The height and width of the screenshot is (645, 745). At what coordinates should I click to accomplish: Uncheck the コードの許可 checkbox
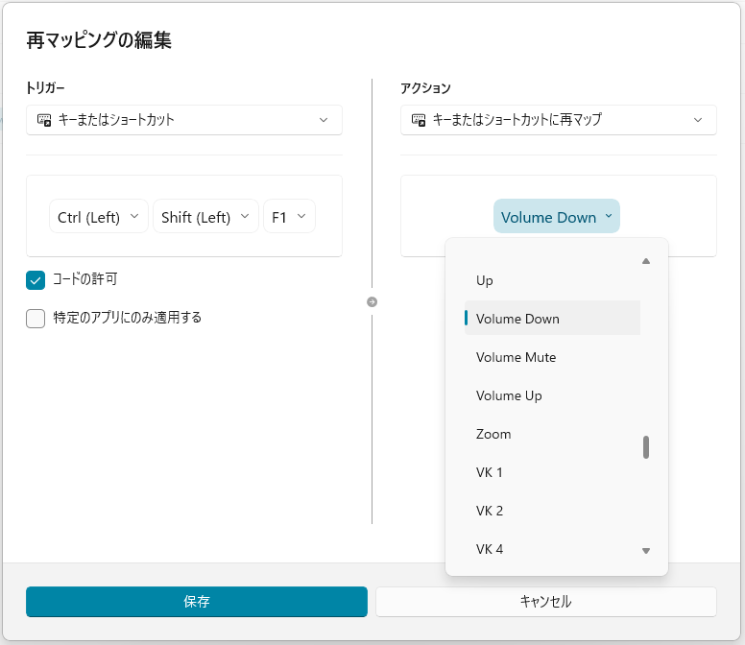coord(36,280)
